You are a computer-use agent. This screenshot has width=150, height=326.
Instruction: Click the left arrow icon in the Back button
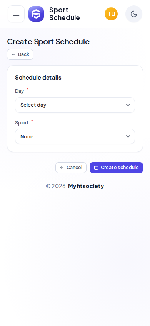[13, 54]
